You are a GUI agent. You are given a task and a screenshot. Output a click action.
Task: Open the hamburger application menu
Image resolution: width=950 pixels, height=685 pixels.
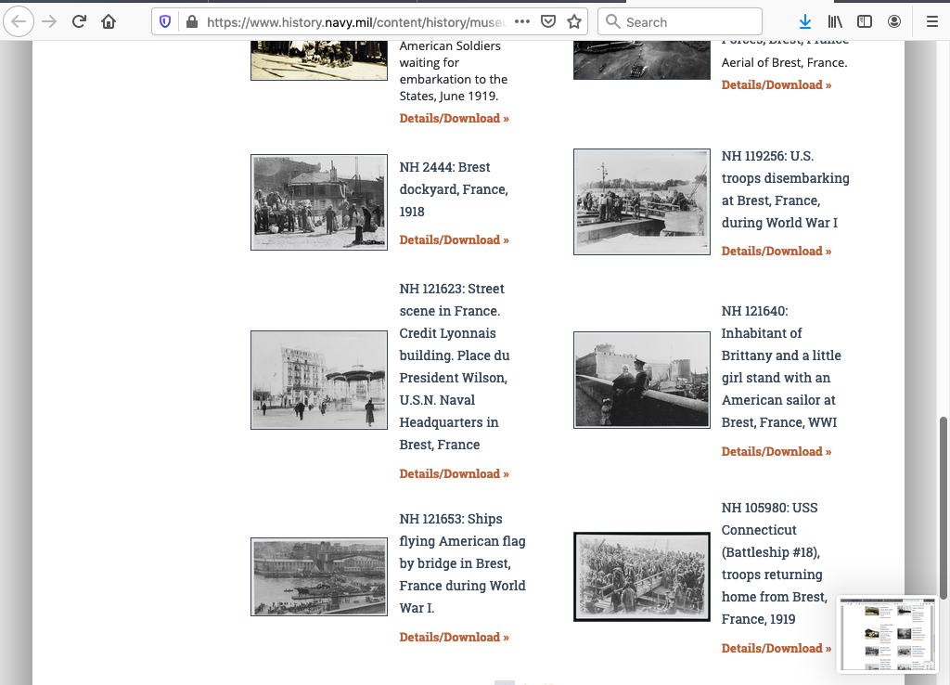[x=931, y=21]
